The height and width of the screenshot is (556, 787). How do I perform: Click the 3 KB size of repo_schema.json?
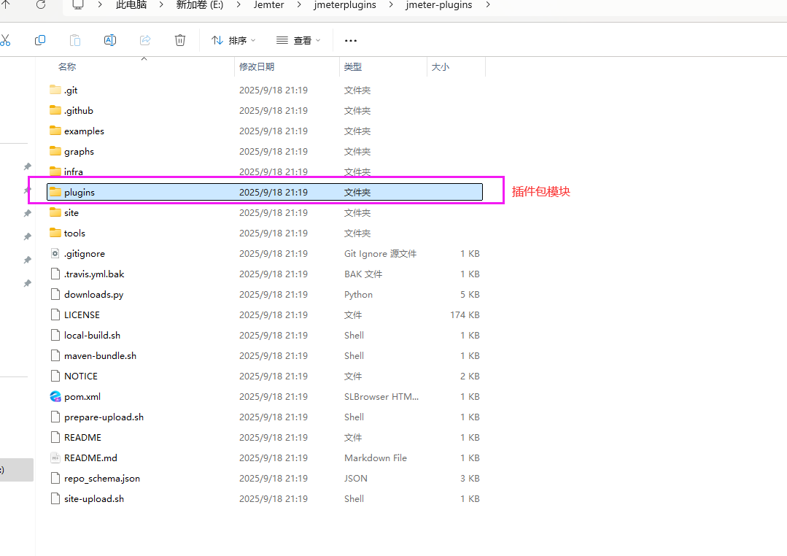tap(470, 478)
